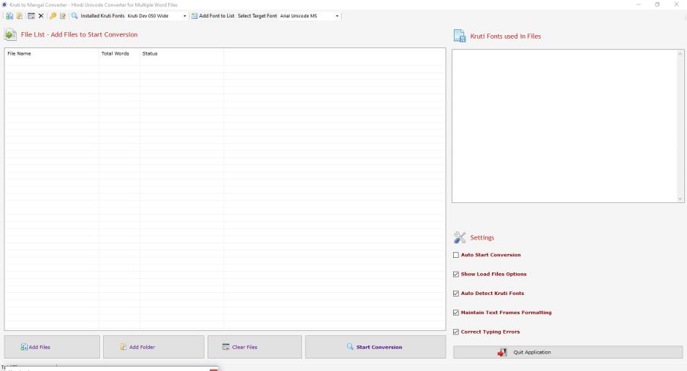
Task: Open the Installed Kruti Fonts dropdown
Action: (x=184, y=16)
